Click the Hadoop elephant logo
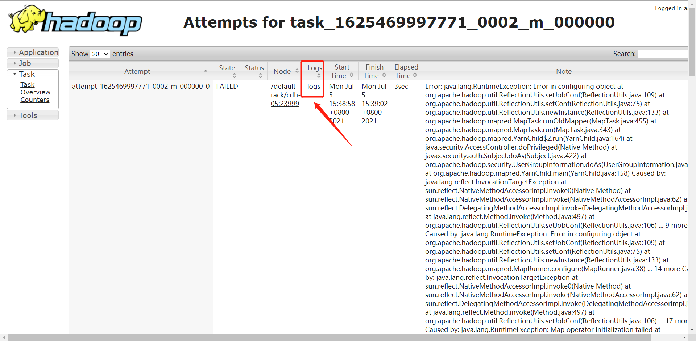Viewport: 696px width, 341px height. pos(25,18)
